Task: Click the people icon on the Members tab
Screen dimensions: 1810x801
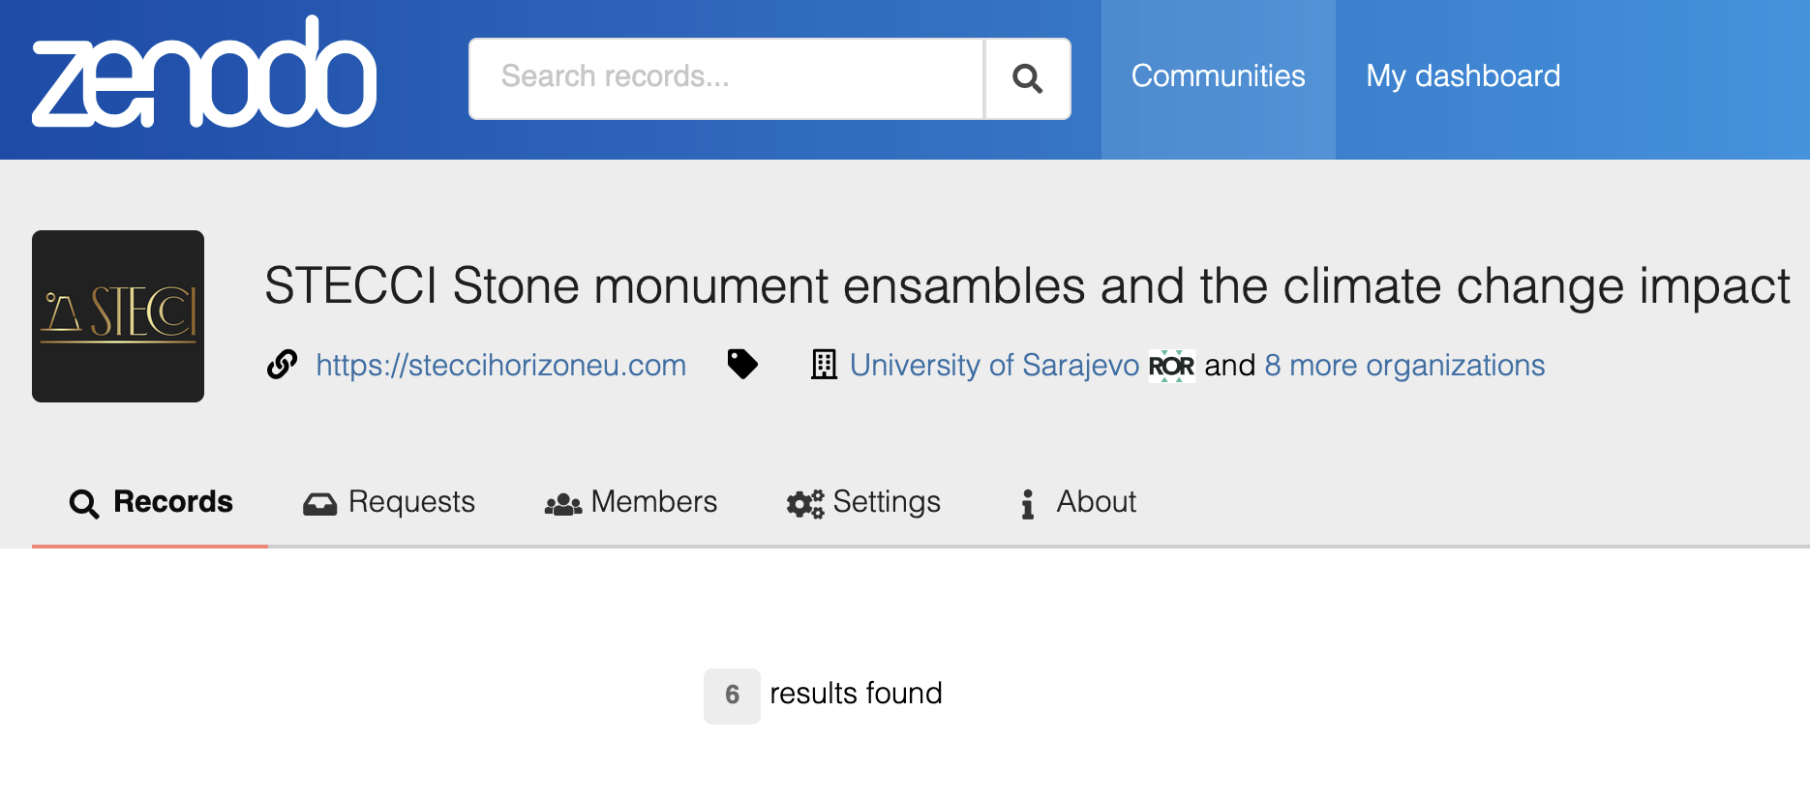Action: [x=563, y=504]
